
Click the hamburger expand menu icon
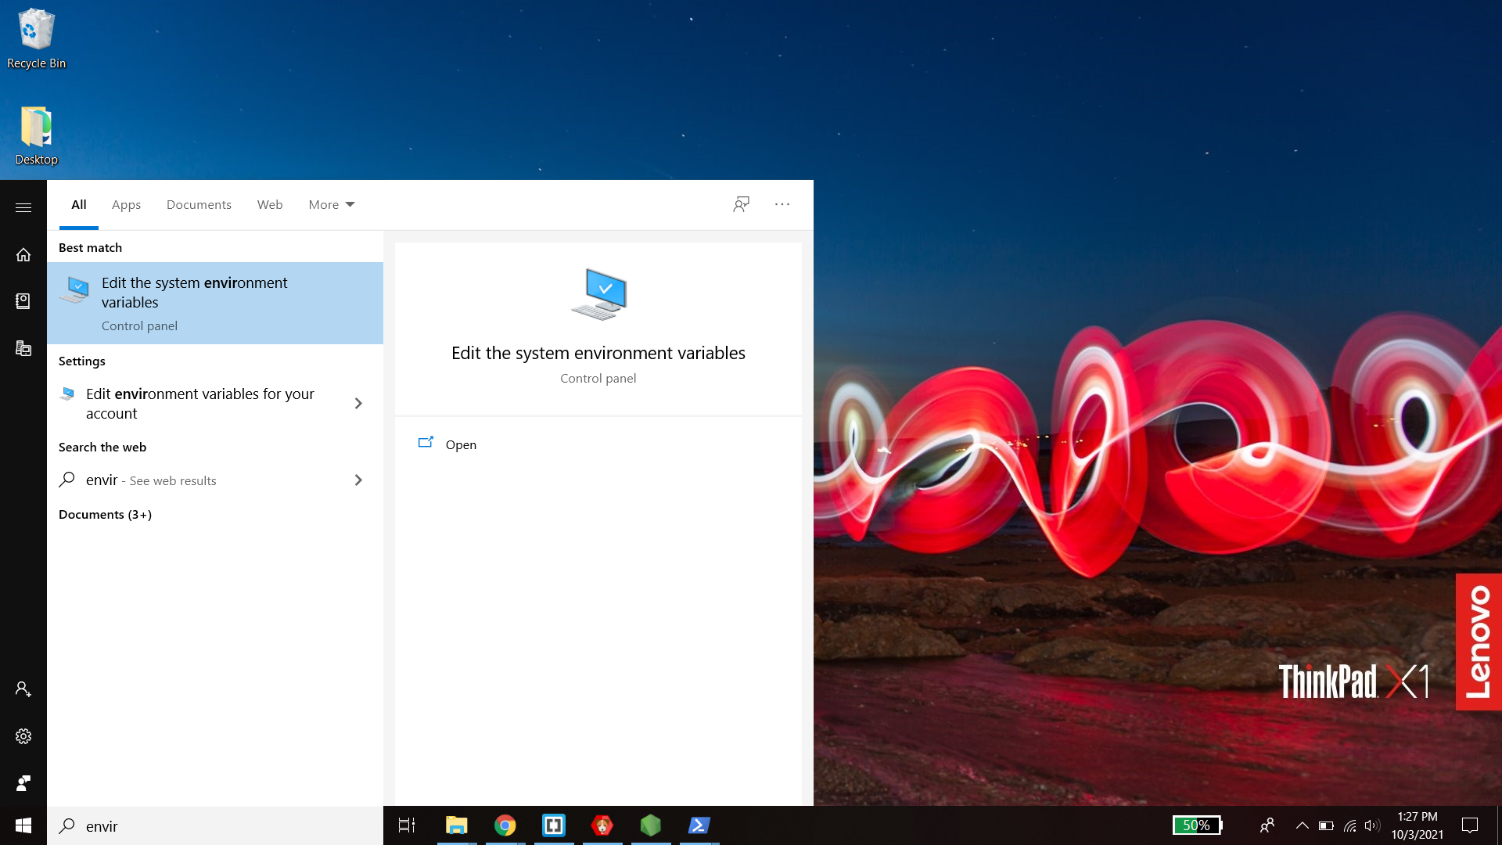(23, 207)
